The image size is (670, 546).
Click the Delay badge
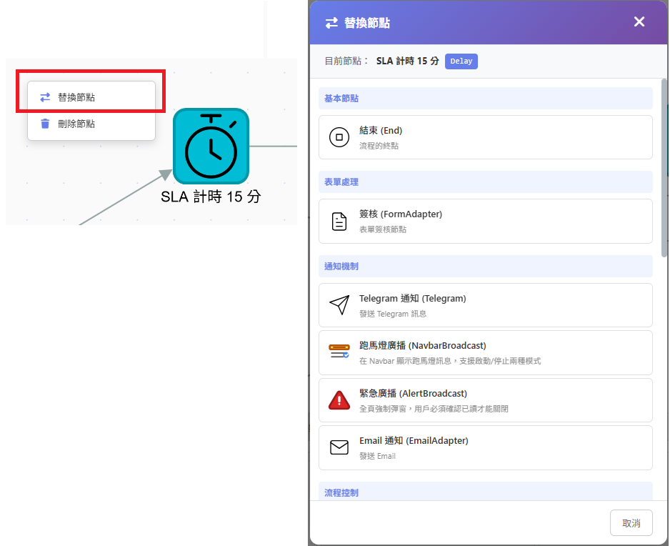point(461,61)
